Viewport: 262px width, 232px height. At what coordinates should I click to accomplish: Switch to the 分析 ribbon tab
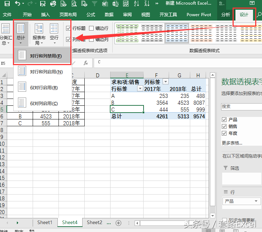pyautogui.click(x=226, y=15)
